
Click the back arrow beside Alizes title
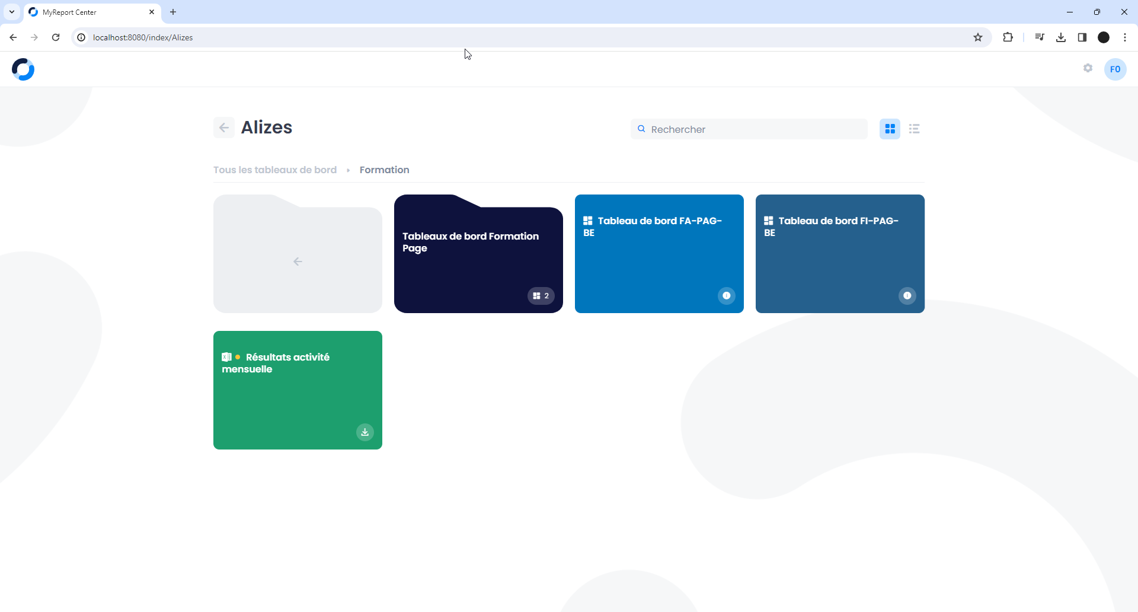click(x=224, y=128)
